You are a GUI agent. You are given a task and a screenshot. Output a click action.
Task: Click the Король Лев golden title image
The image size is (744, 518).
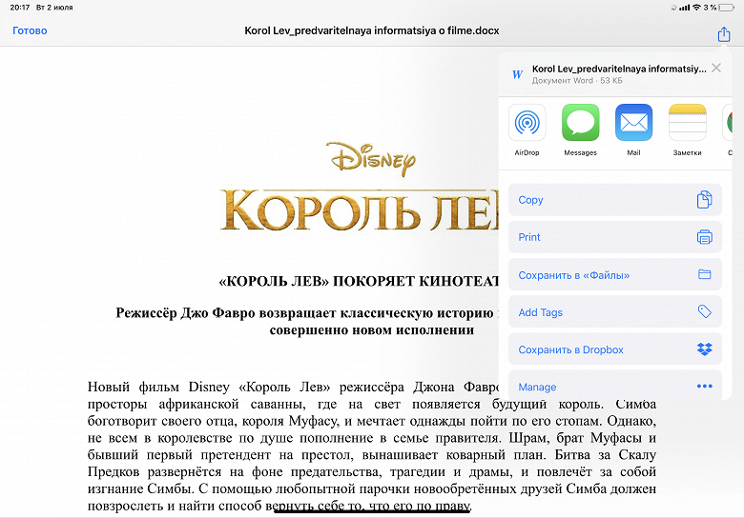pos(360,209)
